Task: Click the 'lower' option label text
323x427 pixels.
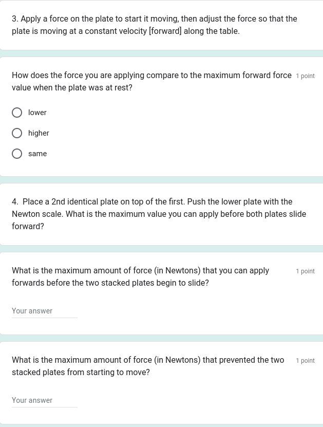Action: pos(37,113)
